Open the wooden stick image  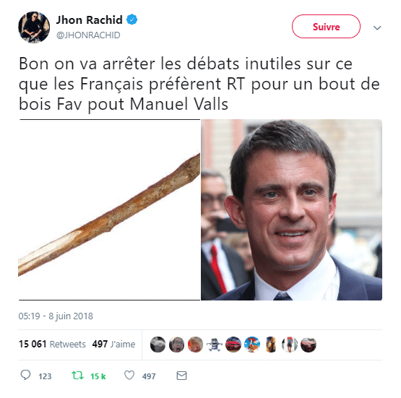[x=109, y=209]
